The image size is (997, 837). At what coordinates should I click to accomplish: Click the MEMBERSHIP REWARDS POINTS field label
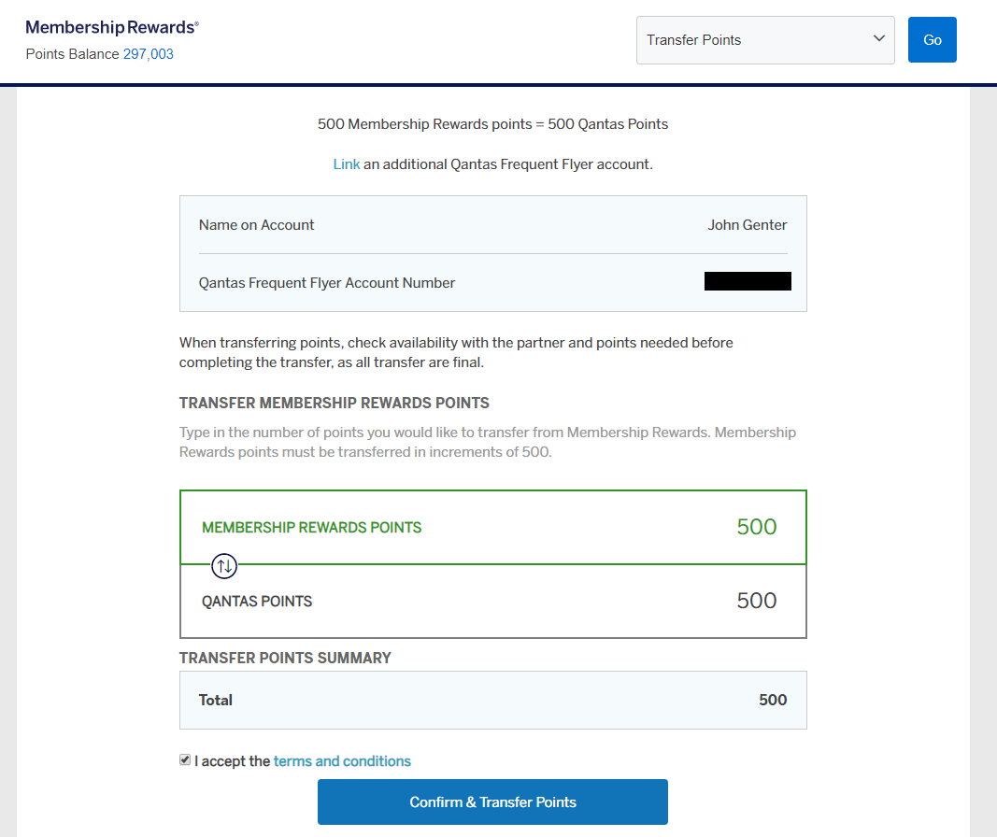[x=311, y=528]
